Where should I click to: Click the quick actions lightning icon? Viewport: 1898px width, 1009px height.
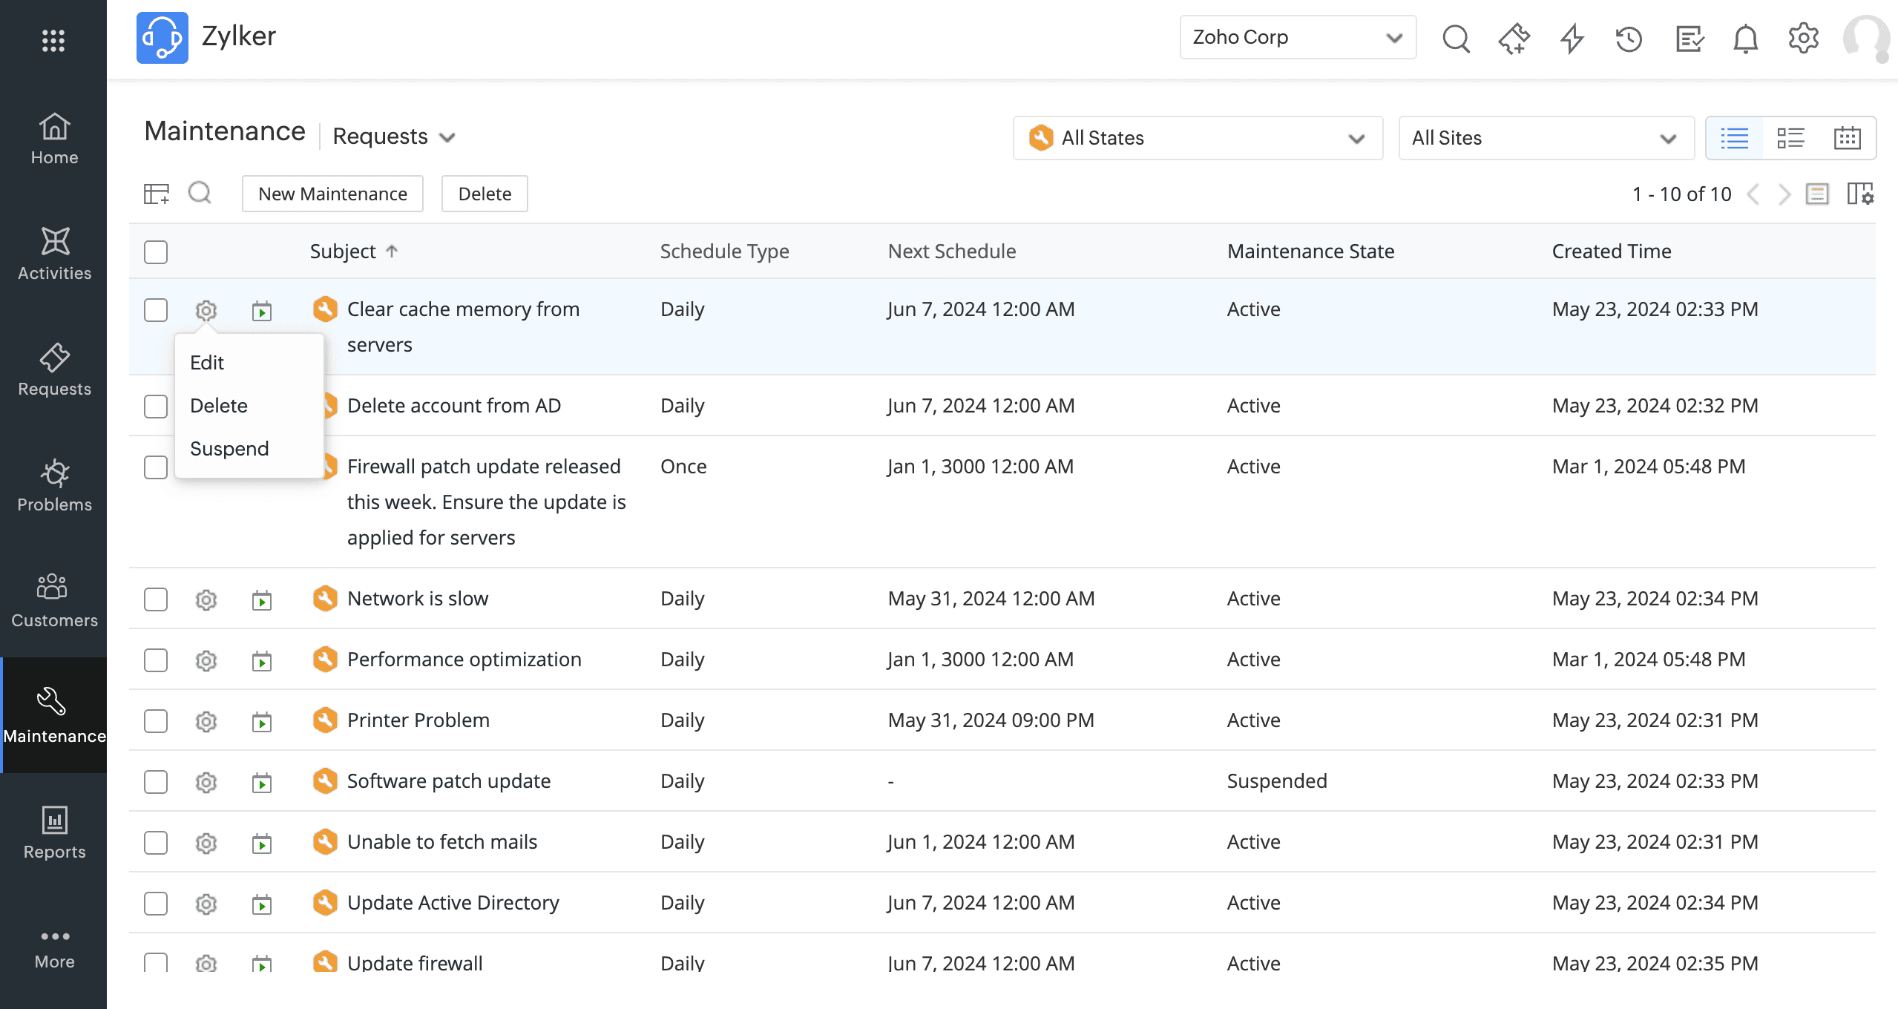coord(1572,39)
